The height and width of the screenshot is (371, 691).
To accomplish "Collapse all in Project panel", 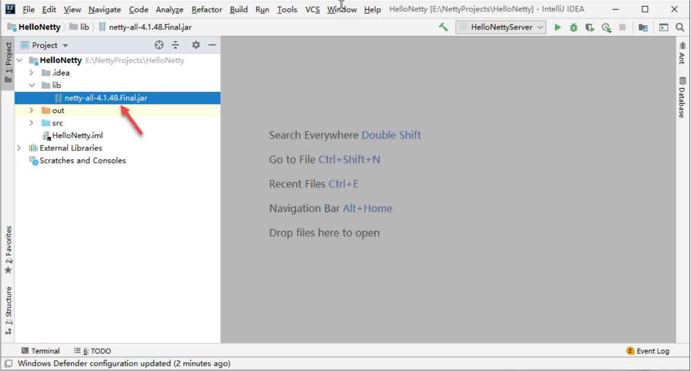I will (175, 45).
